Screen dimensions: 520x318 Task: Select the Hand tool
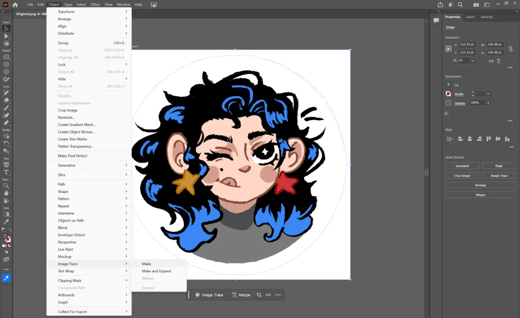pyautogui.click(x=6, y=193)
